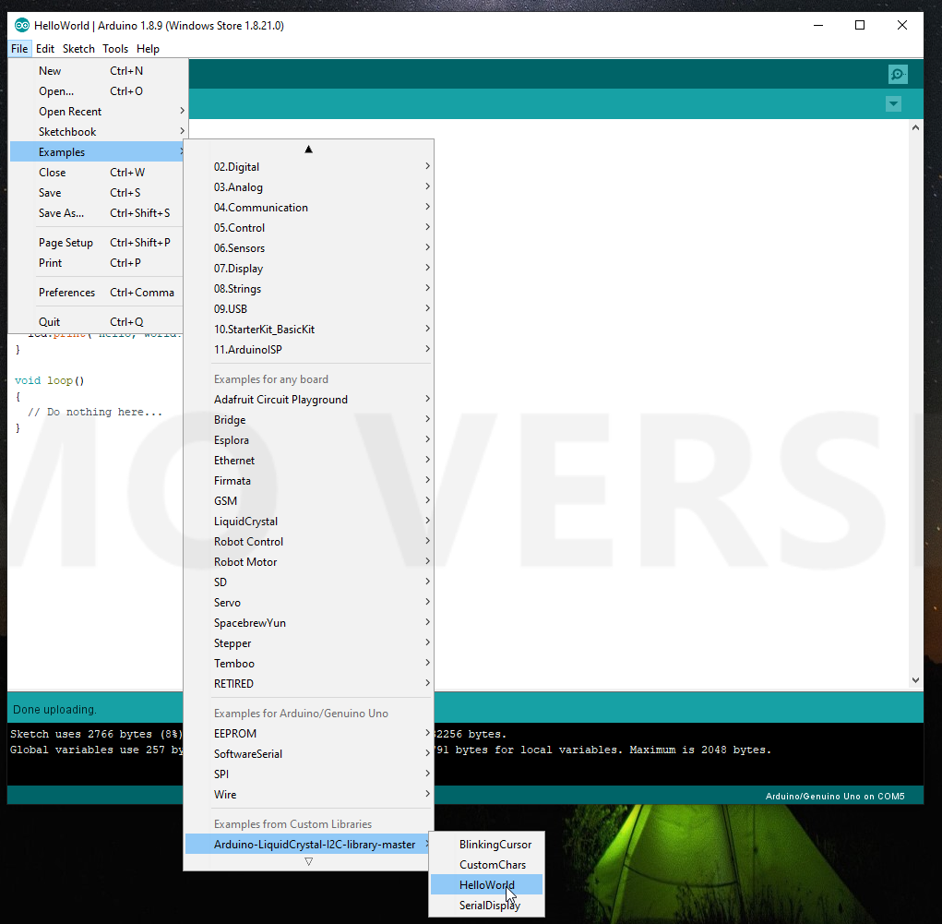942x924 pixels.
Task: Open the Wire examples entry
Action: [x=309, y=794]
